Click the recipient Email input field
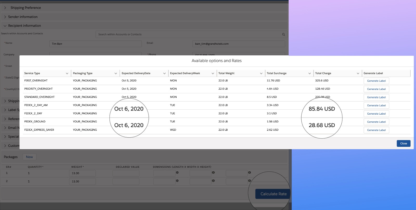Image resolution: width=416 pixels, height=210 pixels. [x=238, y=44]
